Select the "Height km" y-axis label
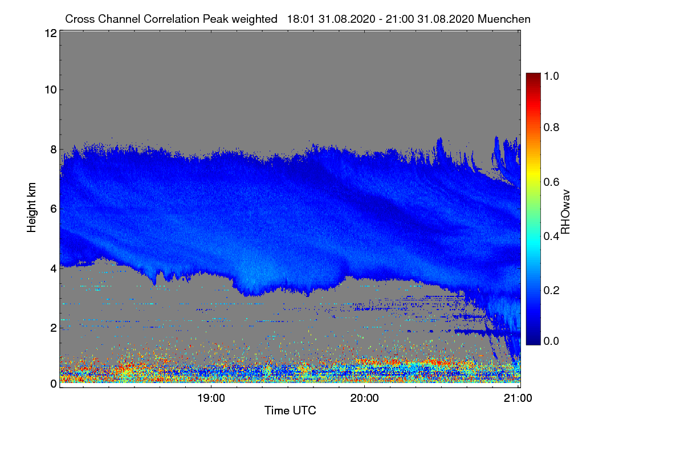 32,208
